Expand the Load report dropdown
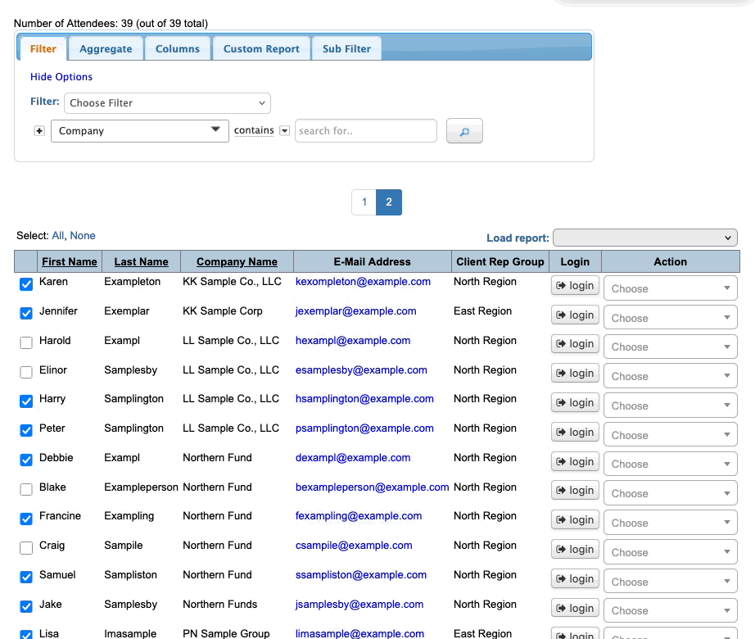The height and width of the screenshot is (639, 755). tap(645, 238)
